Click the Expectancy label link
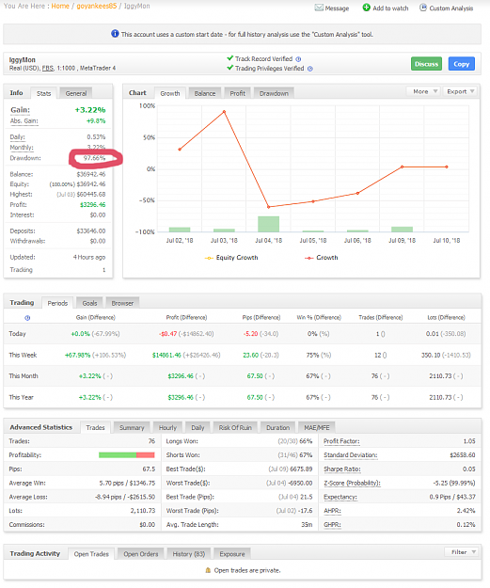The image size is (490, 588). [340, 497]
